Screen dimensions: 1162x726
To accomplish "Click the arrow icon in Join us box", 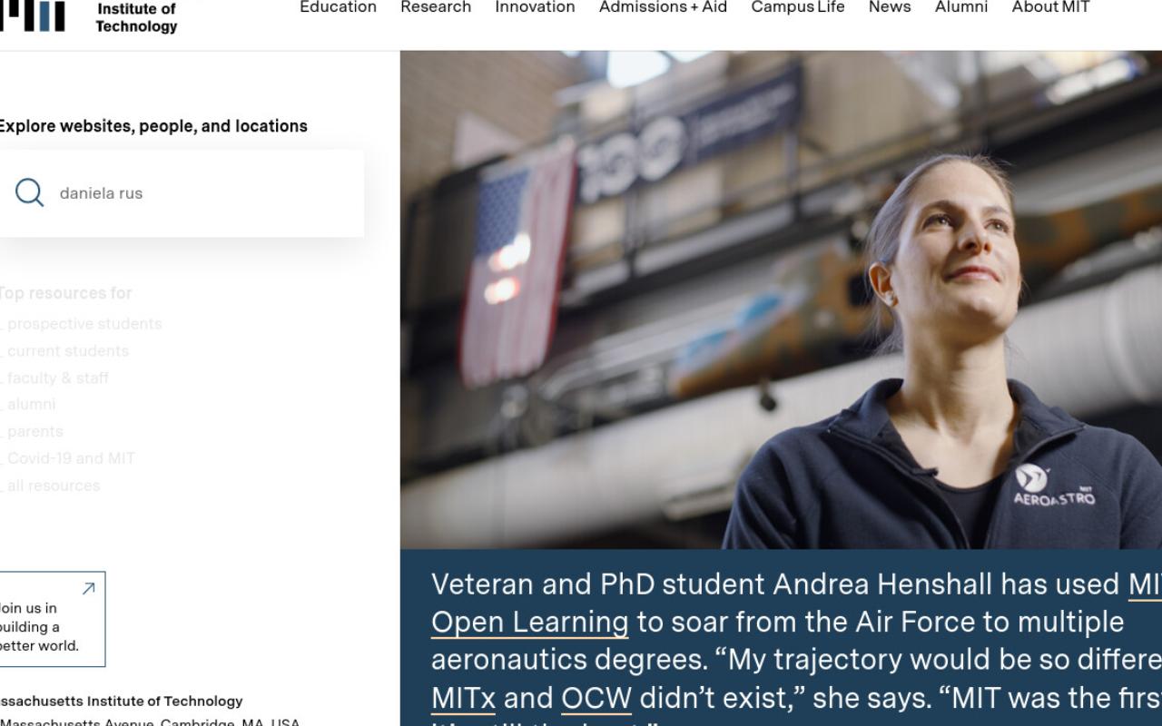I will click(88, 589).
